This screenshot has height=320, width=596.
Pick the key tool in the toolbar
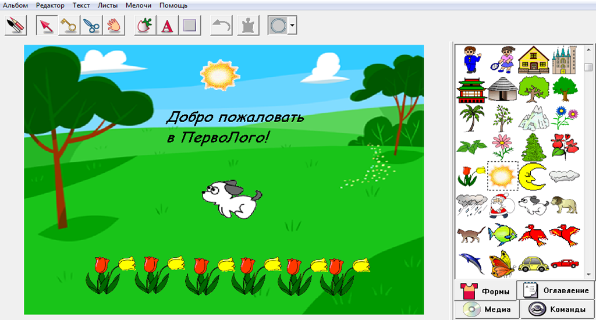tap(69, 26)
